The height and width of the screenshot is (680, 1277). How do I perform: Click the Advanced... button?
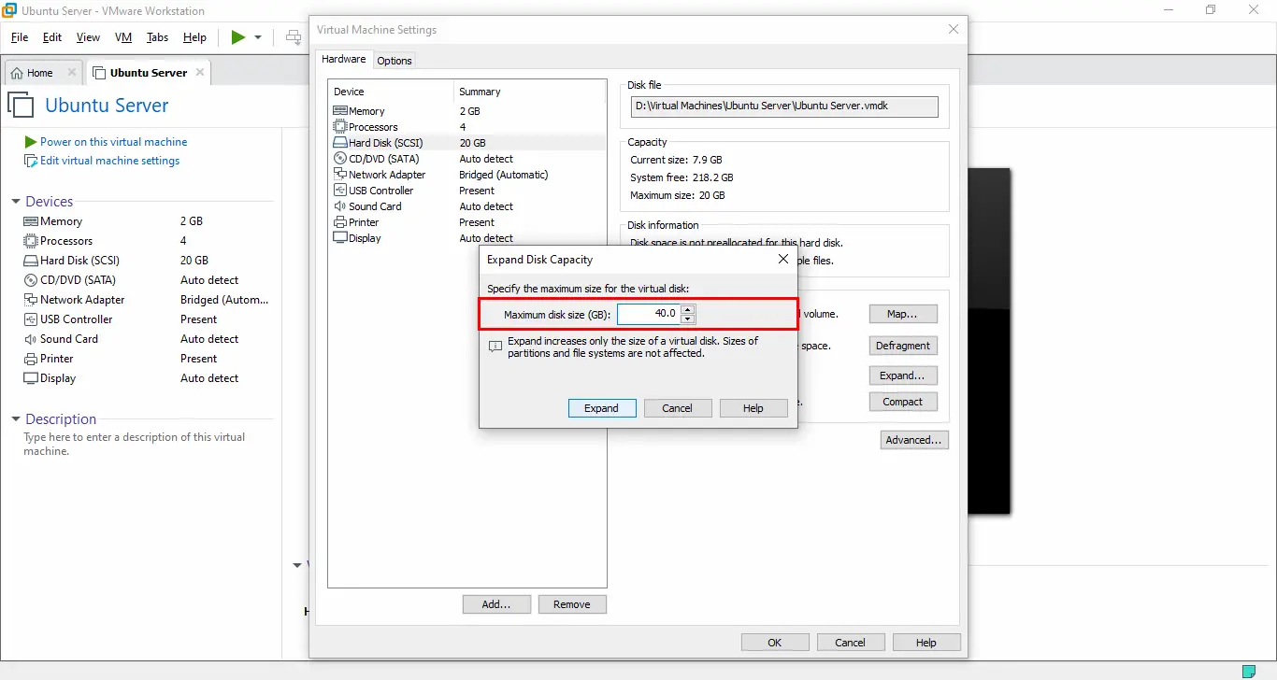915,440
